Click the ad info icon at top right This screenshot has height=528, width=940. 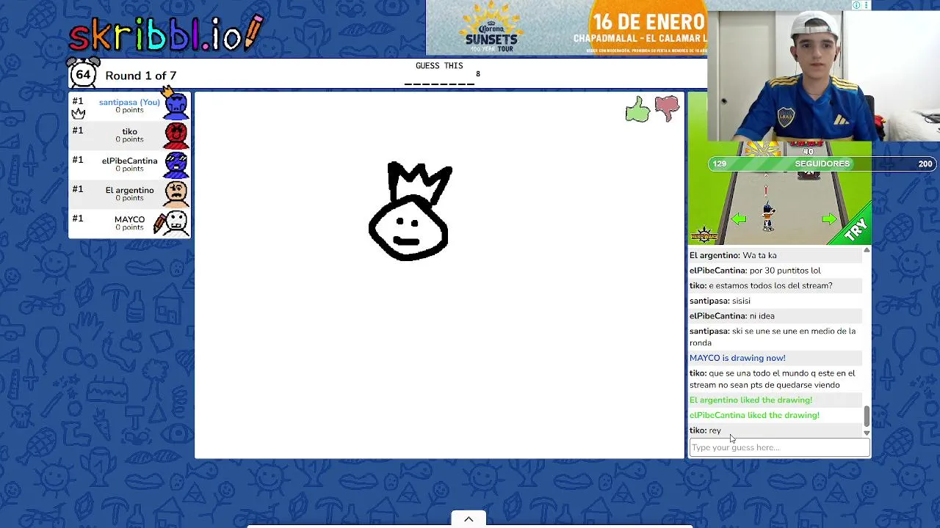click(x=856, y=5)
